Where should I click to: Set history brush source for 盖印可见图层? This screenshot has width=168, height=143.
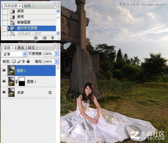pos(5,28)
